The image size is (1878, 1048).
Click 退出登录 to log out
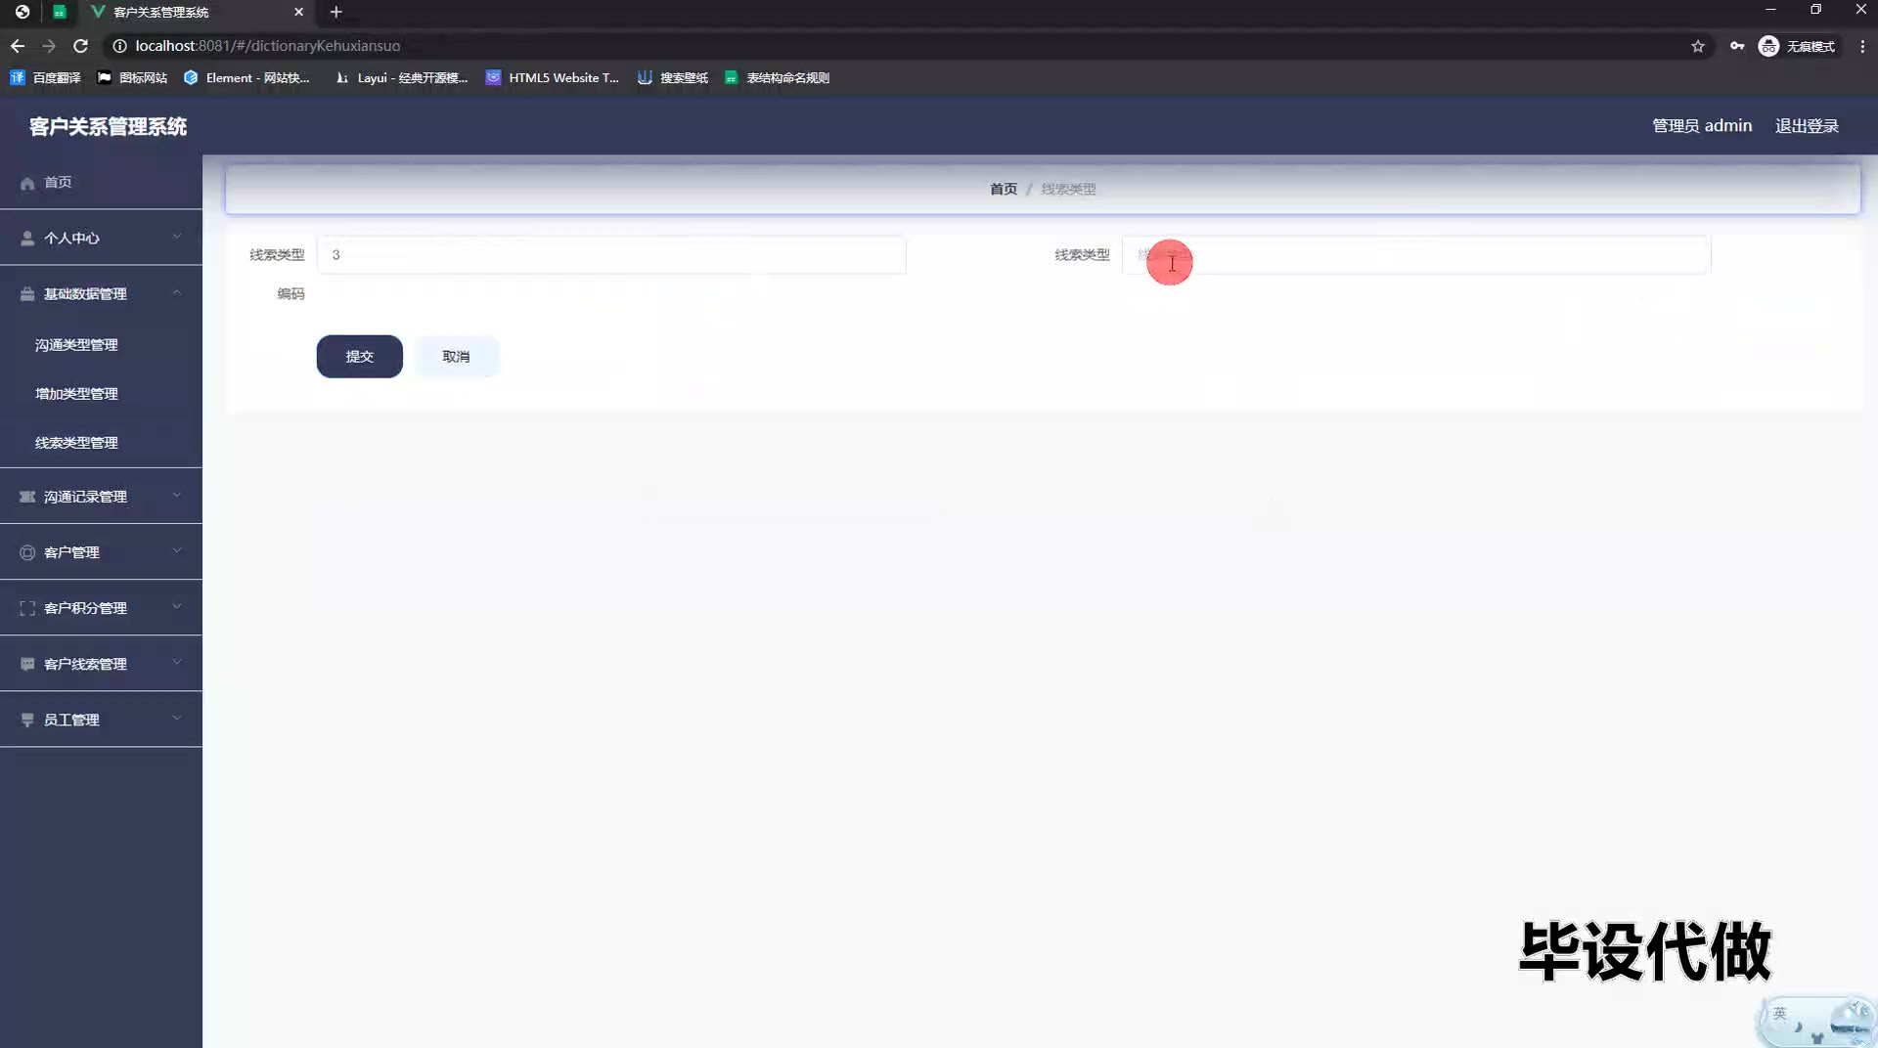tap(1807, 126)
